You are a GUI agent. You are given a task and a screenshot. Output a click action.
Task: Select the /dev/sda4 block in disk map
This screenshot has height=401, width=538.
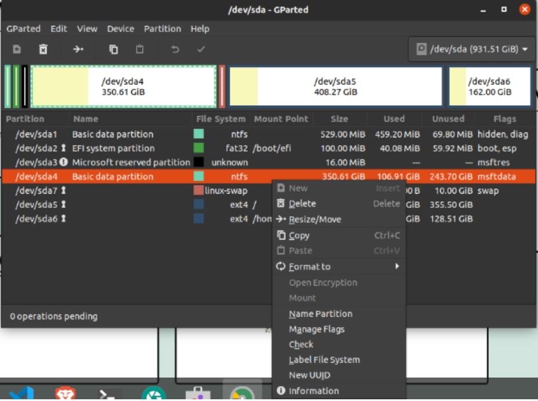coord(124,86)
